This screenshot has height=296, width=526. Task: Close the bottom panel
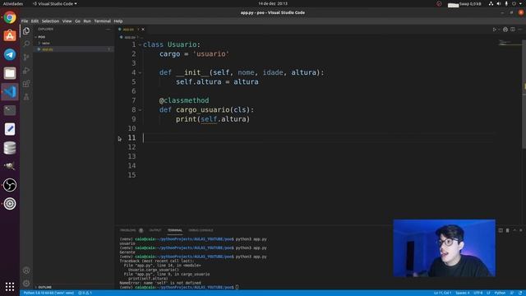(x=521, y=230)
